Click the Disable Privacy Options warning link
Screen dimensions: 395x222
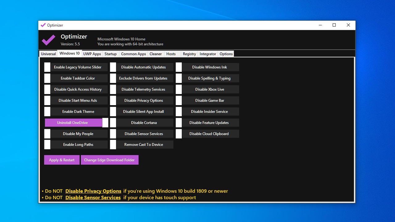coord(93,191)
